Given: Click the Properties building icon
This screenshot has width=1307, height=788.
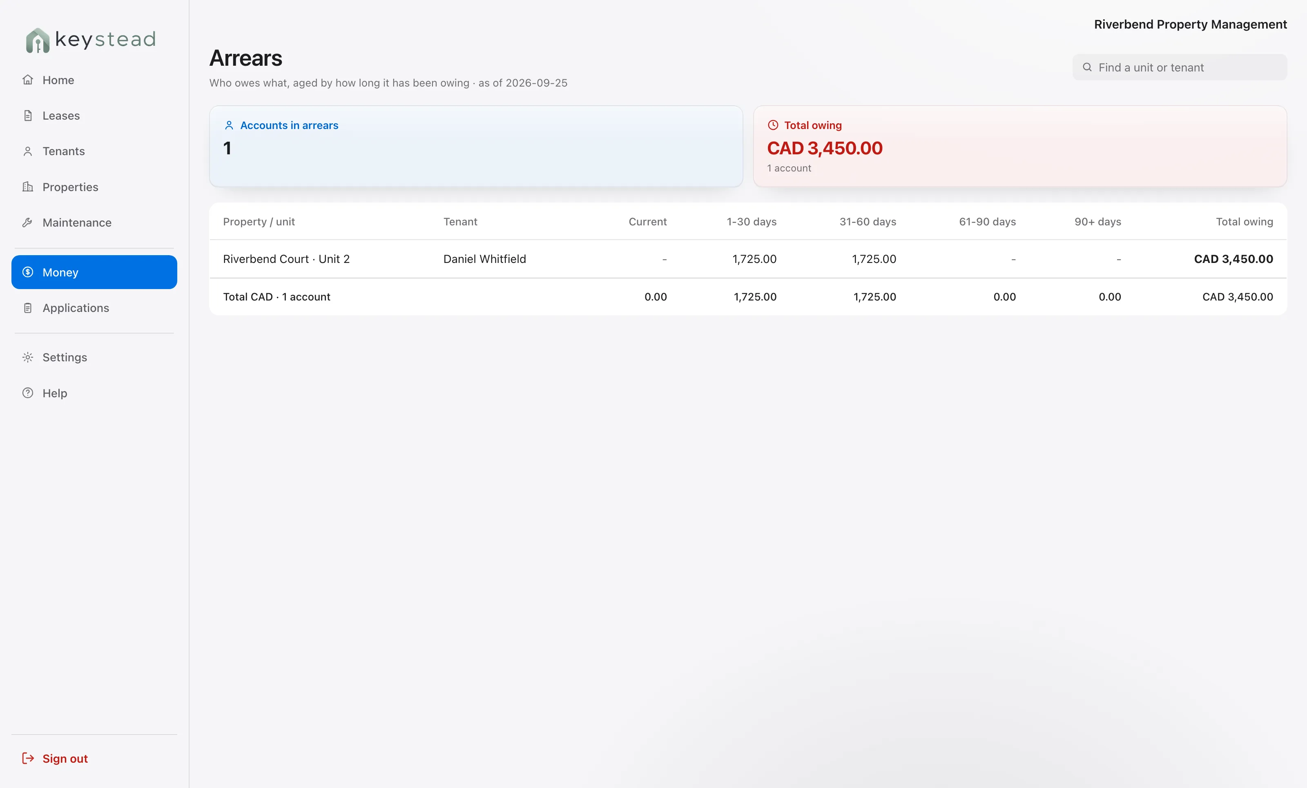Looking at the screenshot, I should coord(28,187).
